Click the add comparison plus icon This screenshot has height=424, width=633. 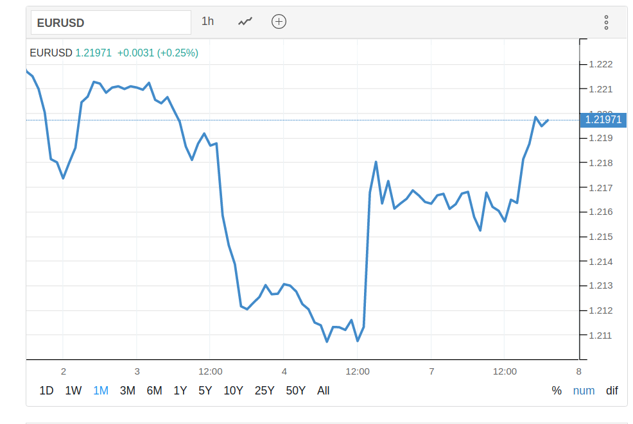(x=279, y=22)
